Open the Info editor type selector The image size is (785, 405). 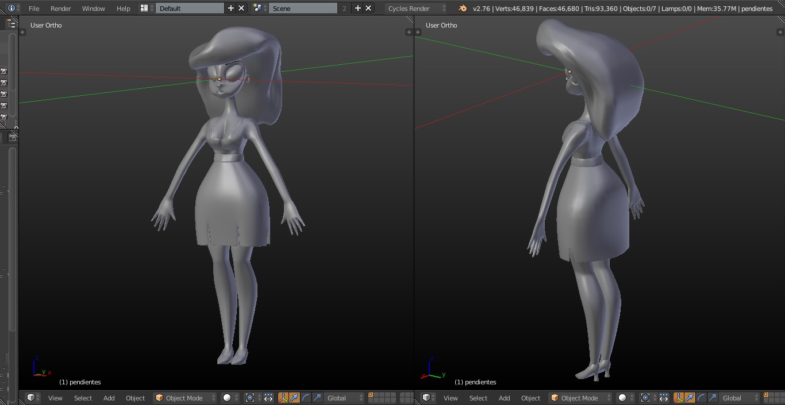tap(14, 8)
